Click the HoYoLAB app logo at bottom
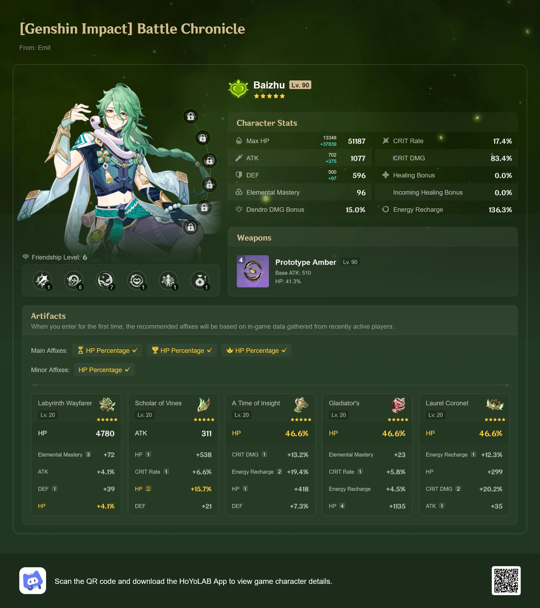540x608 pixels. 33,581
